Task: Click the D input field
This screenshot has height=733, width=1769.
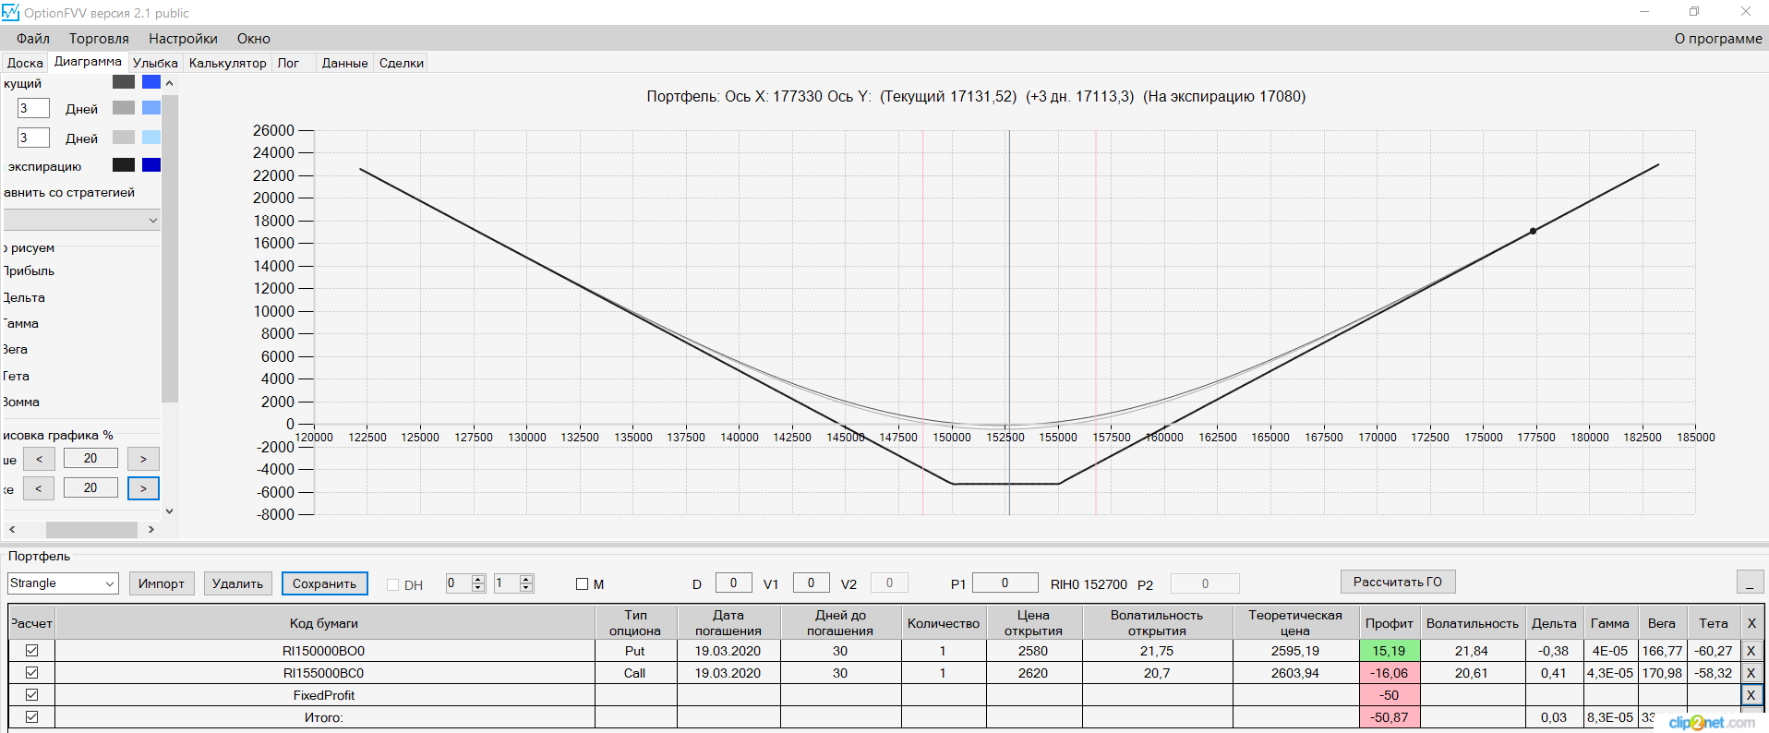Action: (x=733, y=583)
